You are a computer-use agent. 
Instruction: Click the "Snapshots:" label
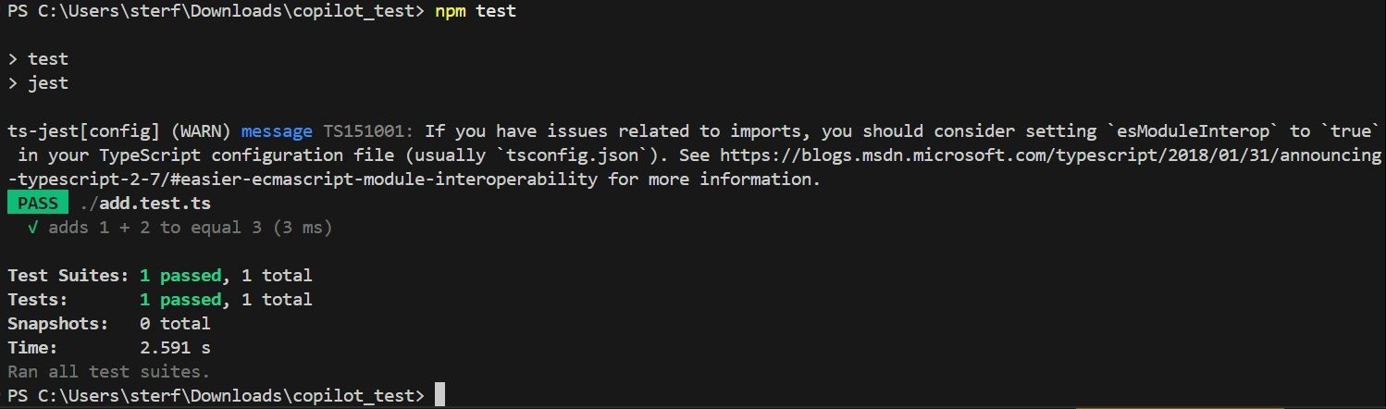pyautogui.click(x=57, y=323)
